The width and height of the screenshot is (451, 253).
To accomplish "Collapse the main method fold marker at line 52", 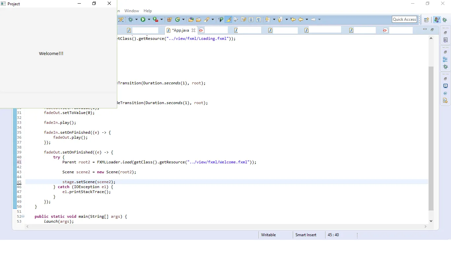I will pos(23,216).
